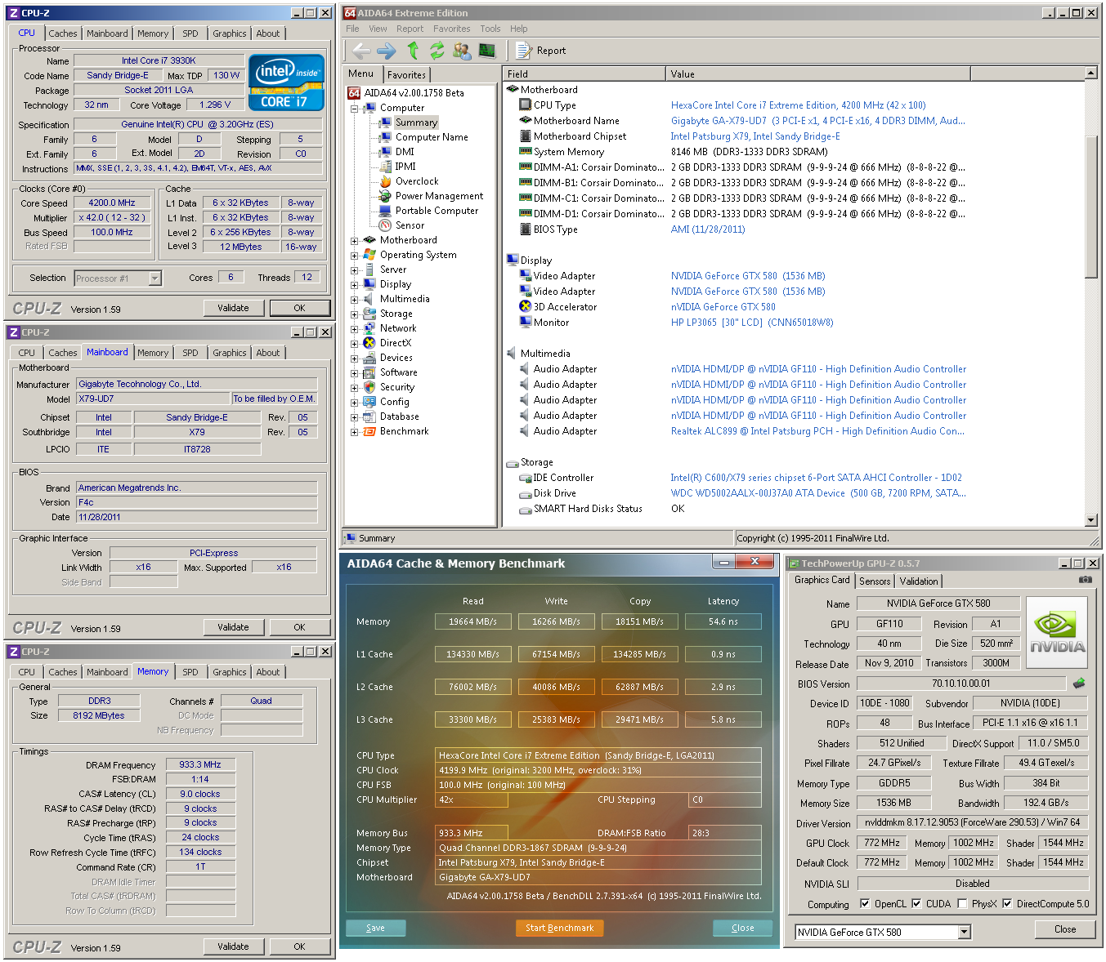Expand the Software node in AIDA64 tree
Screen dimensions: 1106x962
[355, 372]
